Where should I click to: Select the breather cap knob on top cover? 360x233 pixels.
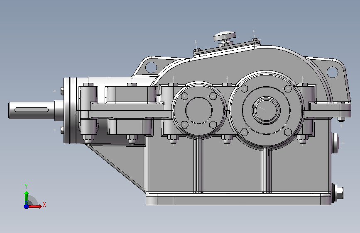(x=225, y=36)
